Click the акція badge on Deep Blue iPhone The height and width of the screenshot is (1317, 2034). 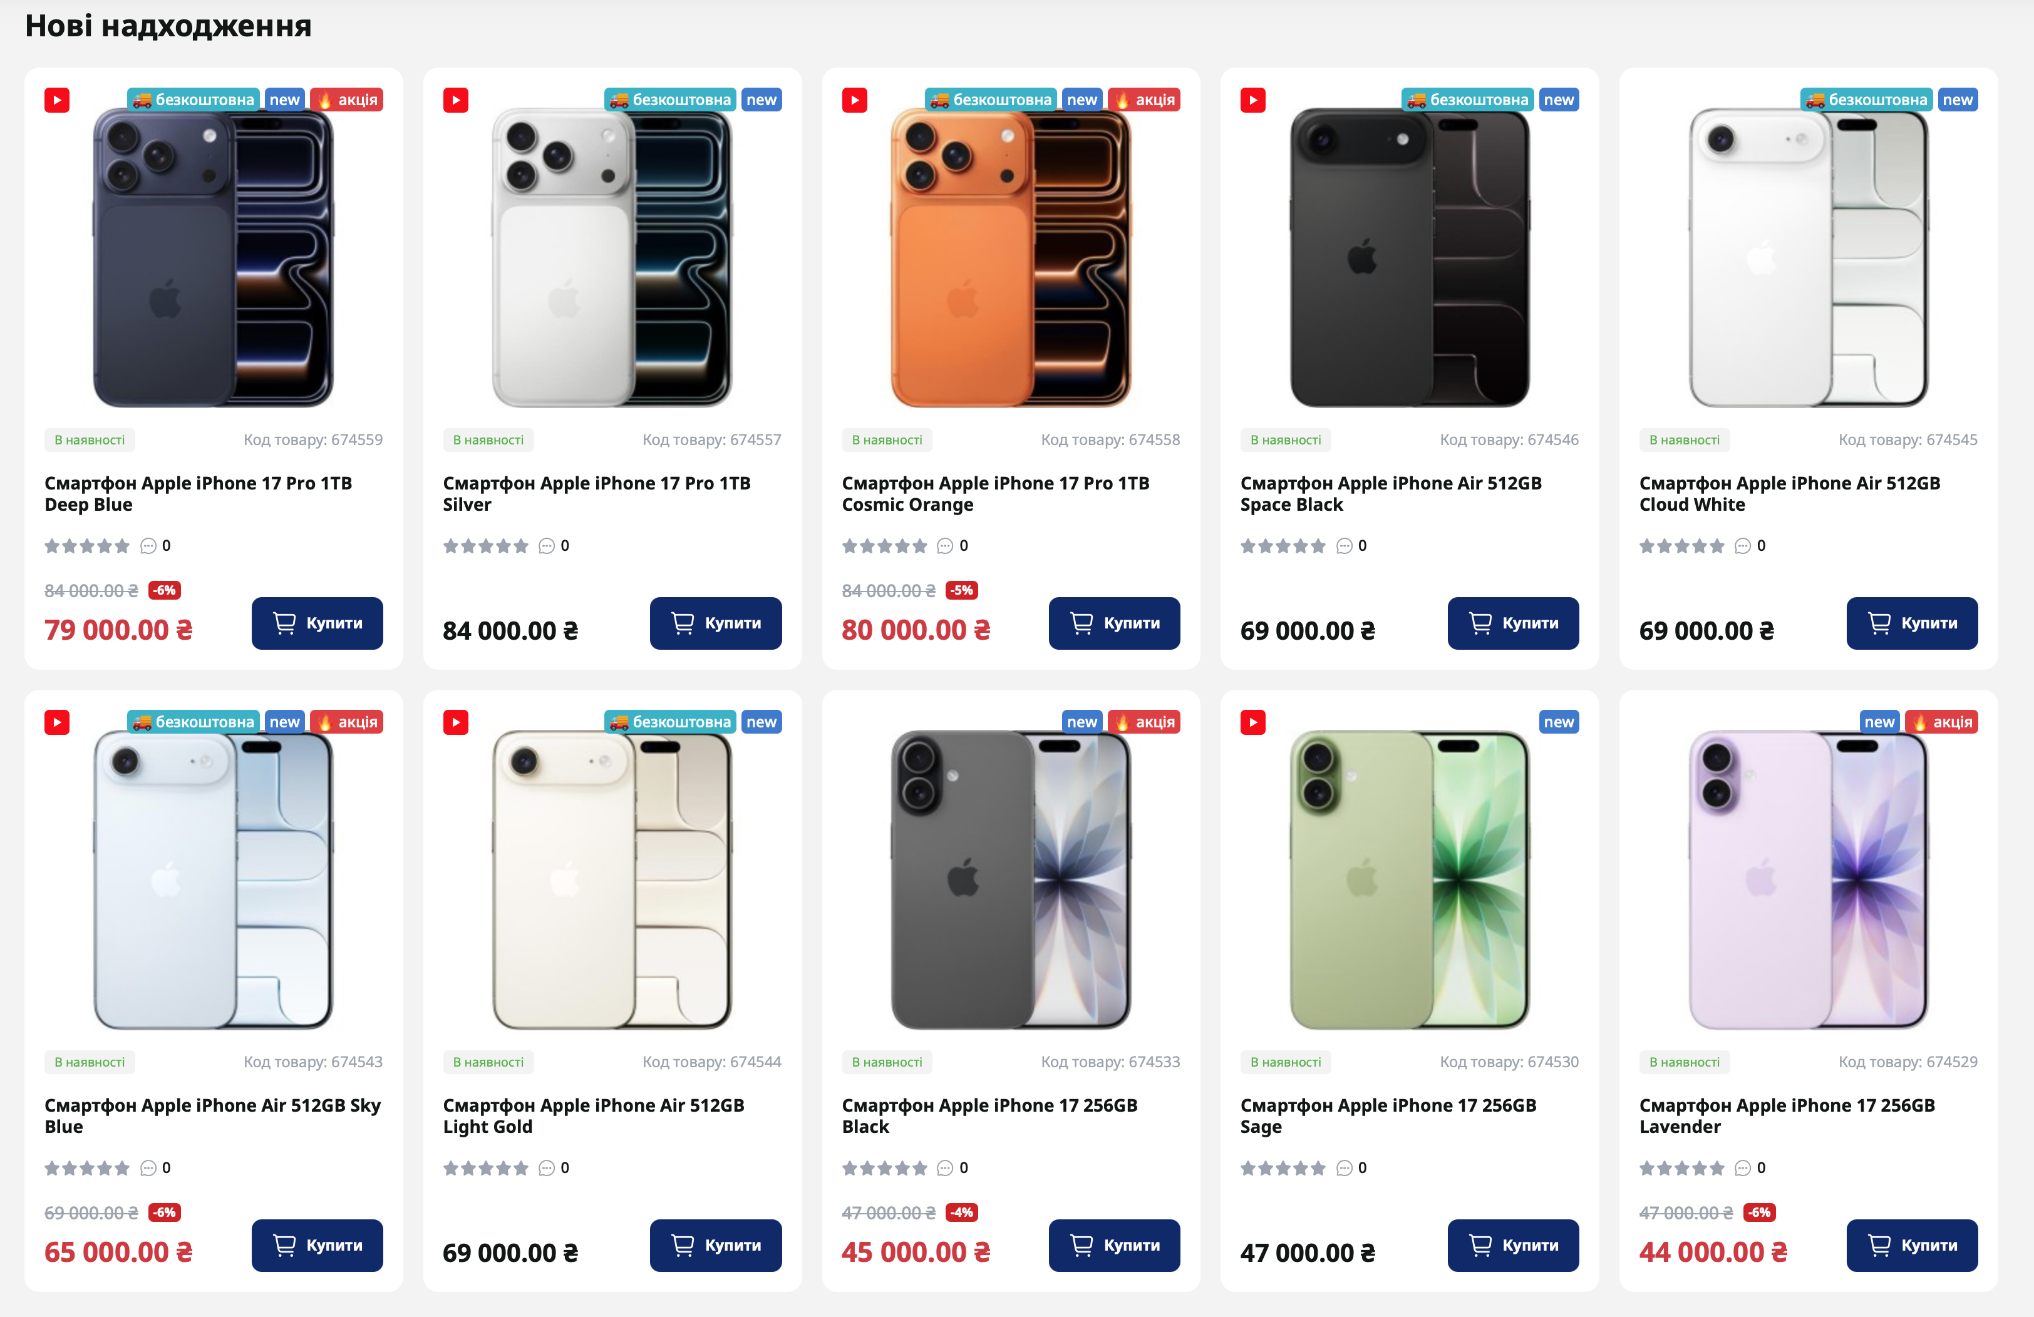[x=347, y=100]
